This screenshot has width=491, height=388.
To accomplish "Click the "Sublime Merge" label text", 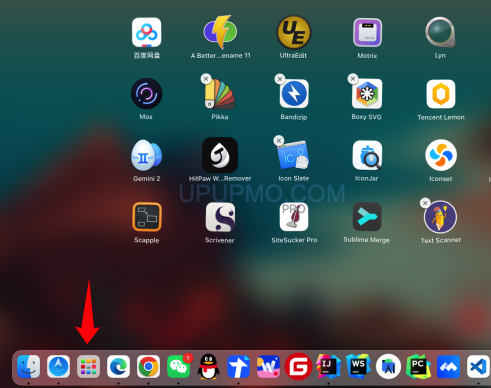I will (366, 239).
